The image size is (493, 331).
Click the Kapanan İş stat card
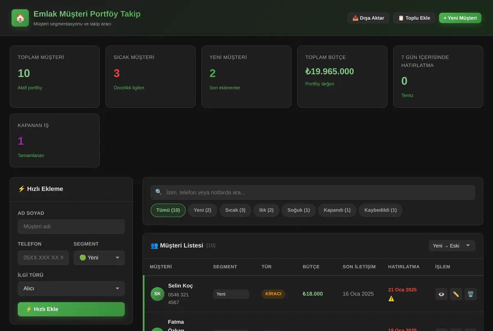click(x=55, y=140)
